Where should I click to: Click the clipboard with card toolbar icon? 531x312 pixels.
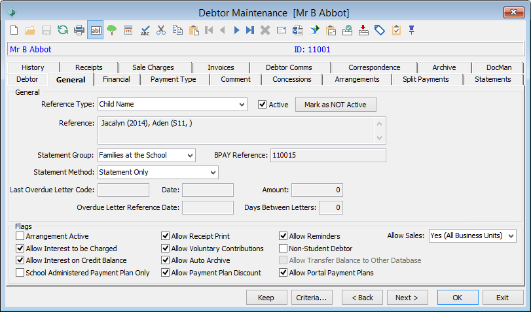click(331, 30)
